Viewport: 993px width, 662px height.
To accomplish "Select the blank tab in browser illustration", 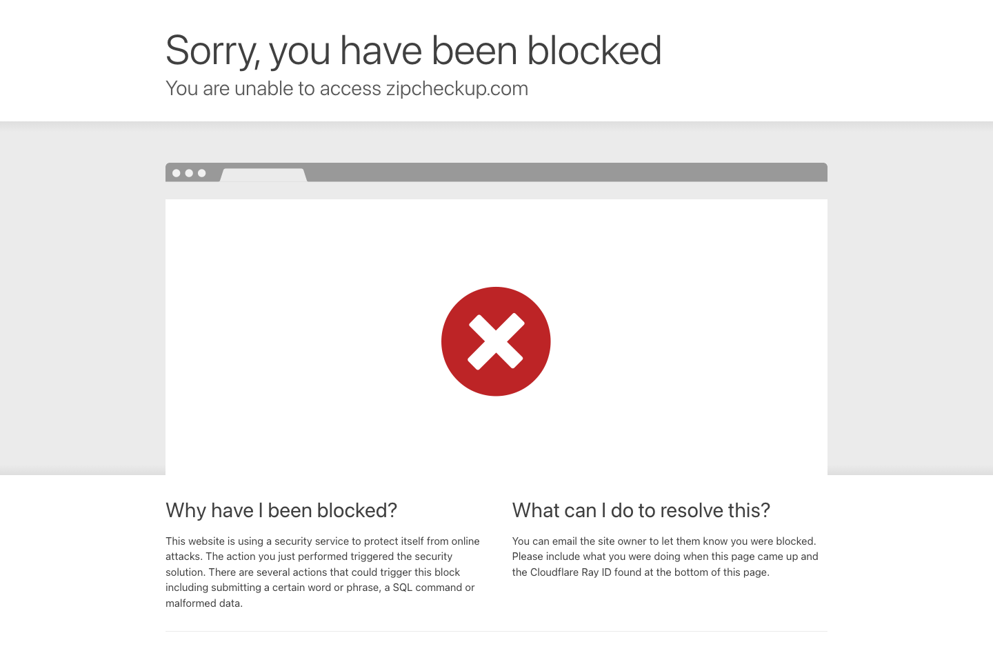I will click(263, 175).
